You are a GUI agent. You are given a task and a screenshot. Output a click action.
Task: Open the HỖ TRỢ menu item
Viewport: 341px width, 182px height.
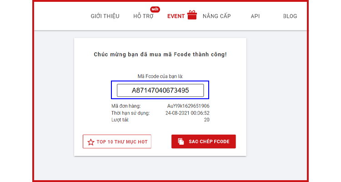143,16
